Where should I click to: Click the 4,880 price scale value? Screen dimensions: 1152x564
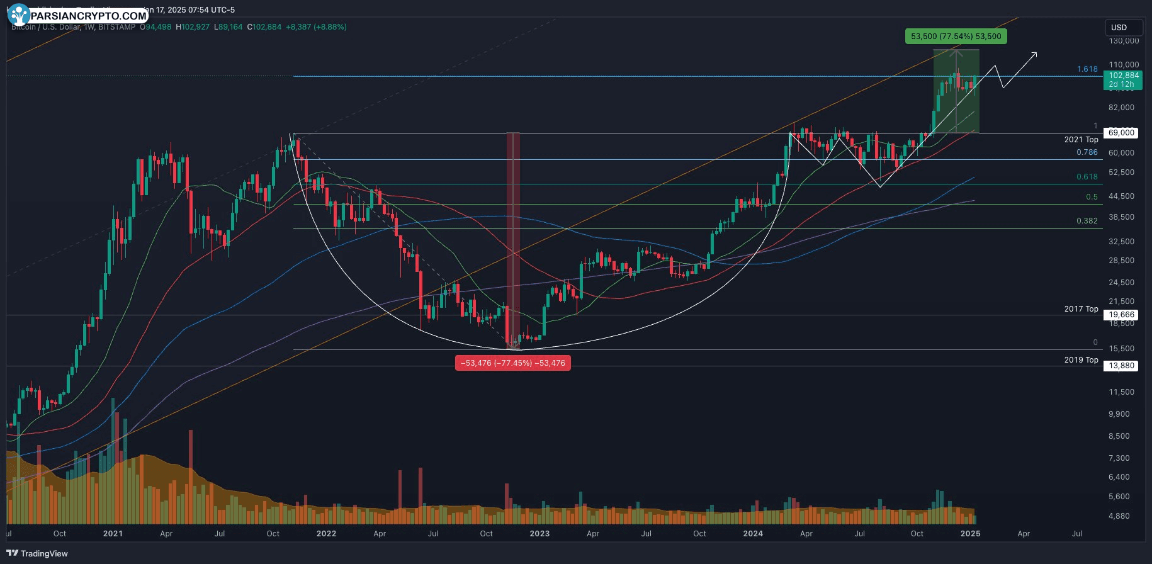coord(1119,516)
